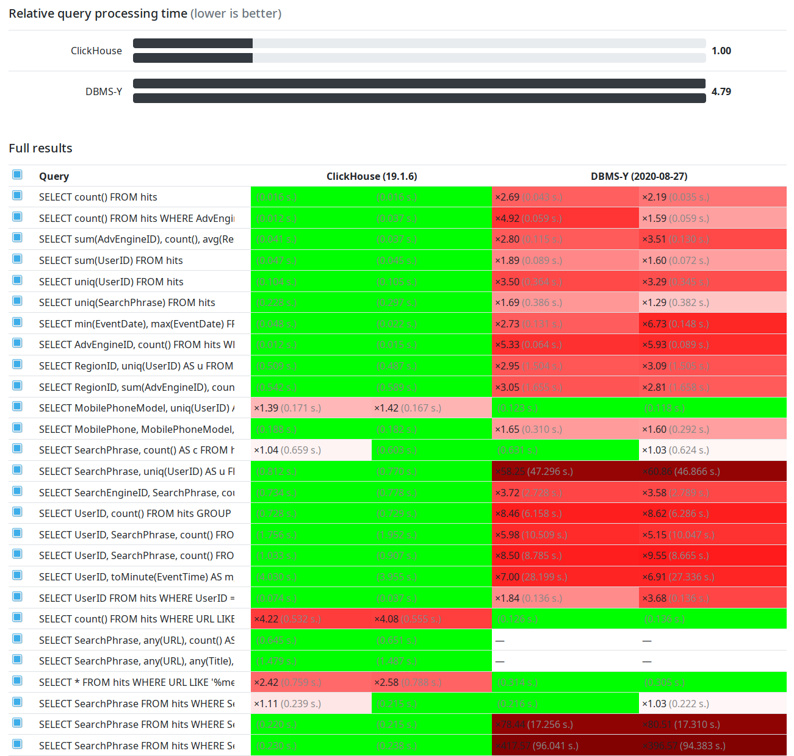Toggle checkbox for "SELECT uniq(SearchPhrase) FROM hits"

click(x=17, y=301)
